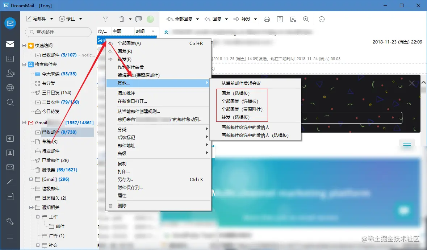Viewport: 427px width, 250px height.
Task: Click the green status circle icon
Action: tap(150, 19)
